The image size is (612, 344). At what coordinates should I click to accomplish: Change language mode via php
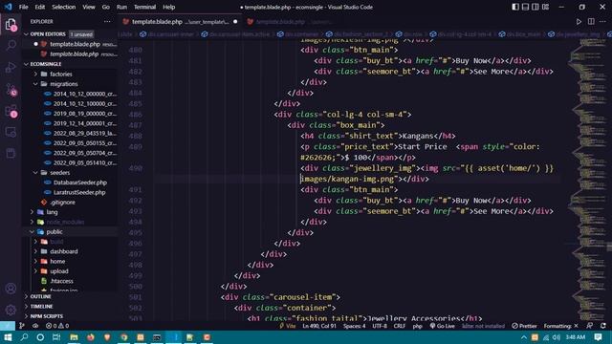[x=417, y=326]
